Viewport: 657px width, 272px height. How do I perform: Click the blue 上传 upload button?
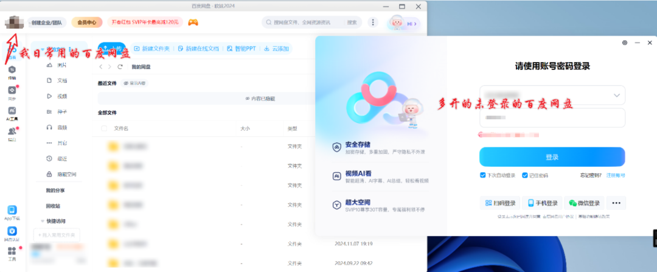click(x=111, y=49)
